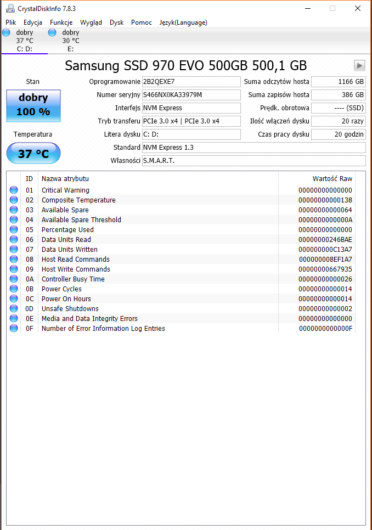This screenshot has width=372, height=530.
Task: Select the Data Units Read attribute name
Action: [66, 240]
